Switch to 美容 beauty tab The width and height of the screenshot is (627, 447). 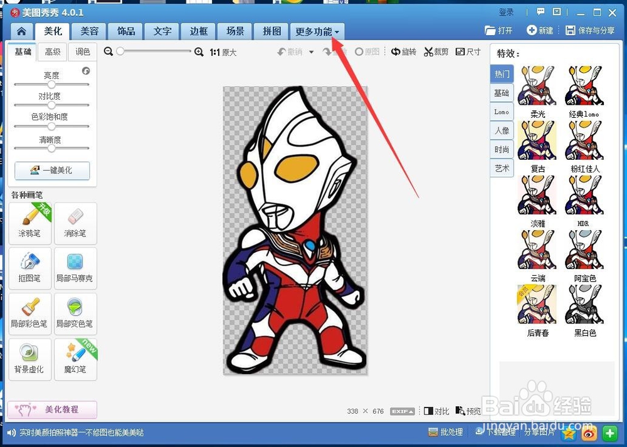tap(89, 31)
